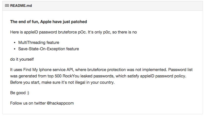
Task: Click the bold heading about Apple patching
Action: coord(49,22)
